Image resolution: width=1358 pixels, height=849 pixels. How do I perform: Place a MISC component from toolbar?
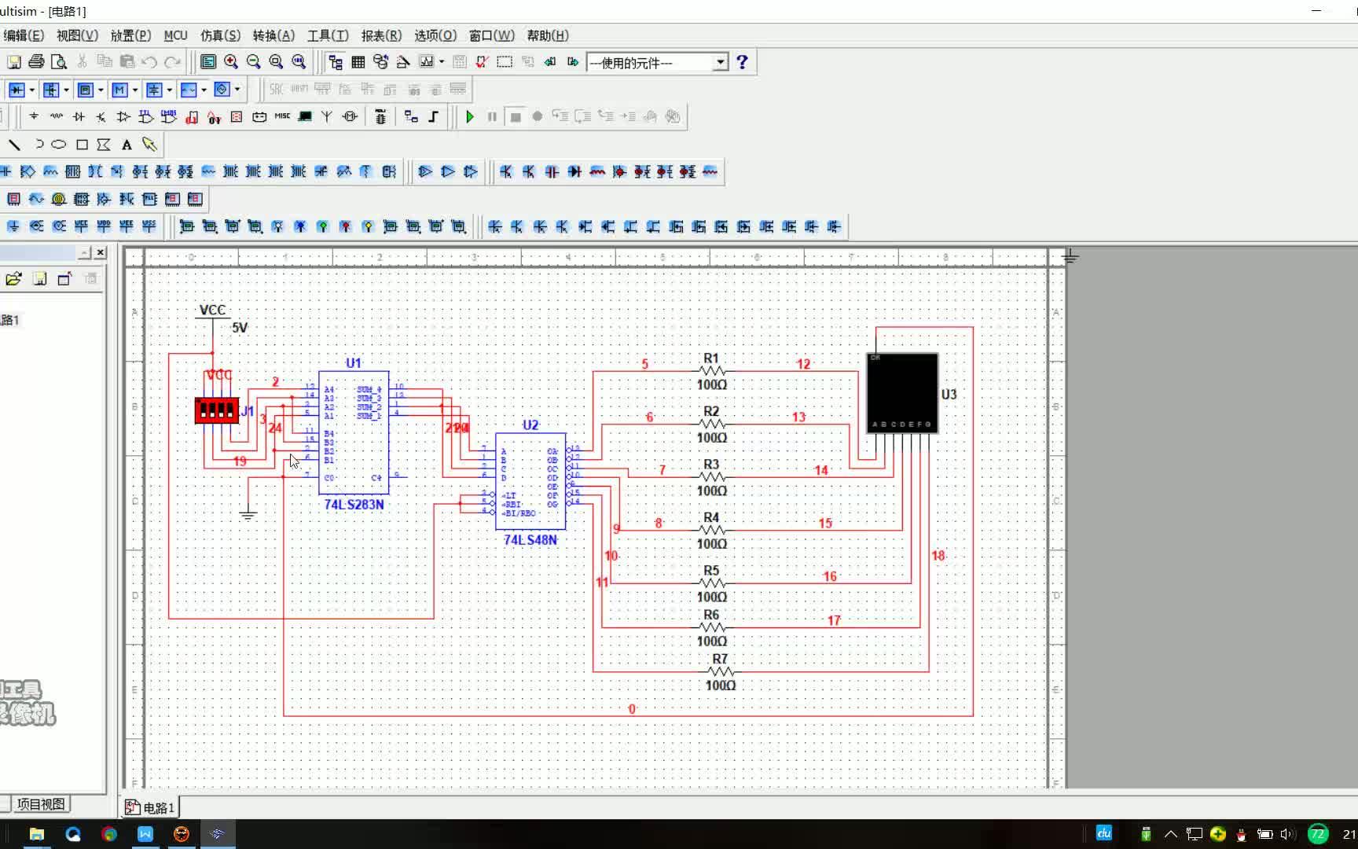pos(282,116)
